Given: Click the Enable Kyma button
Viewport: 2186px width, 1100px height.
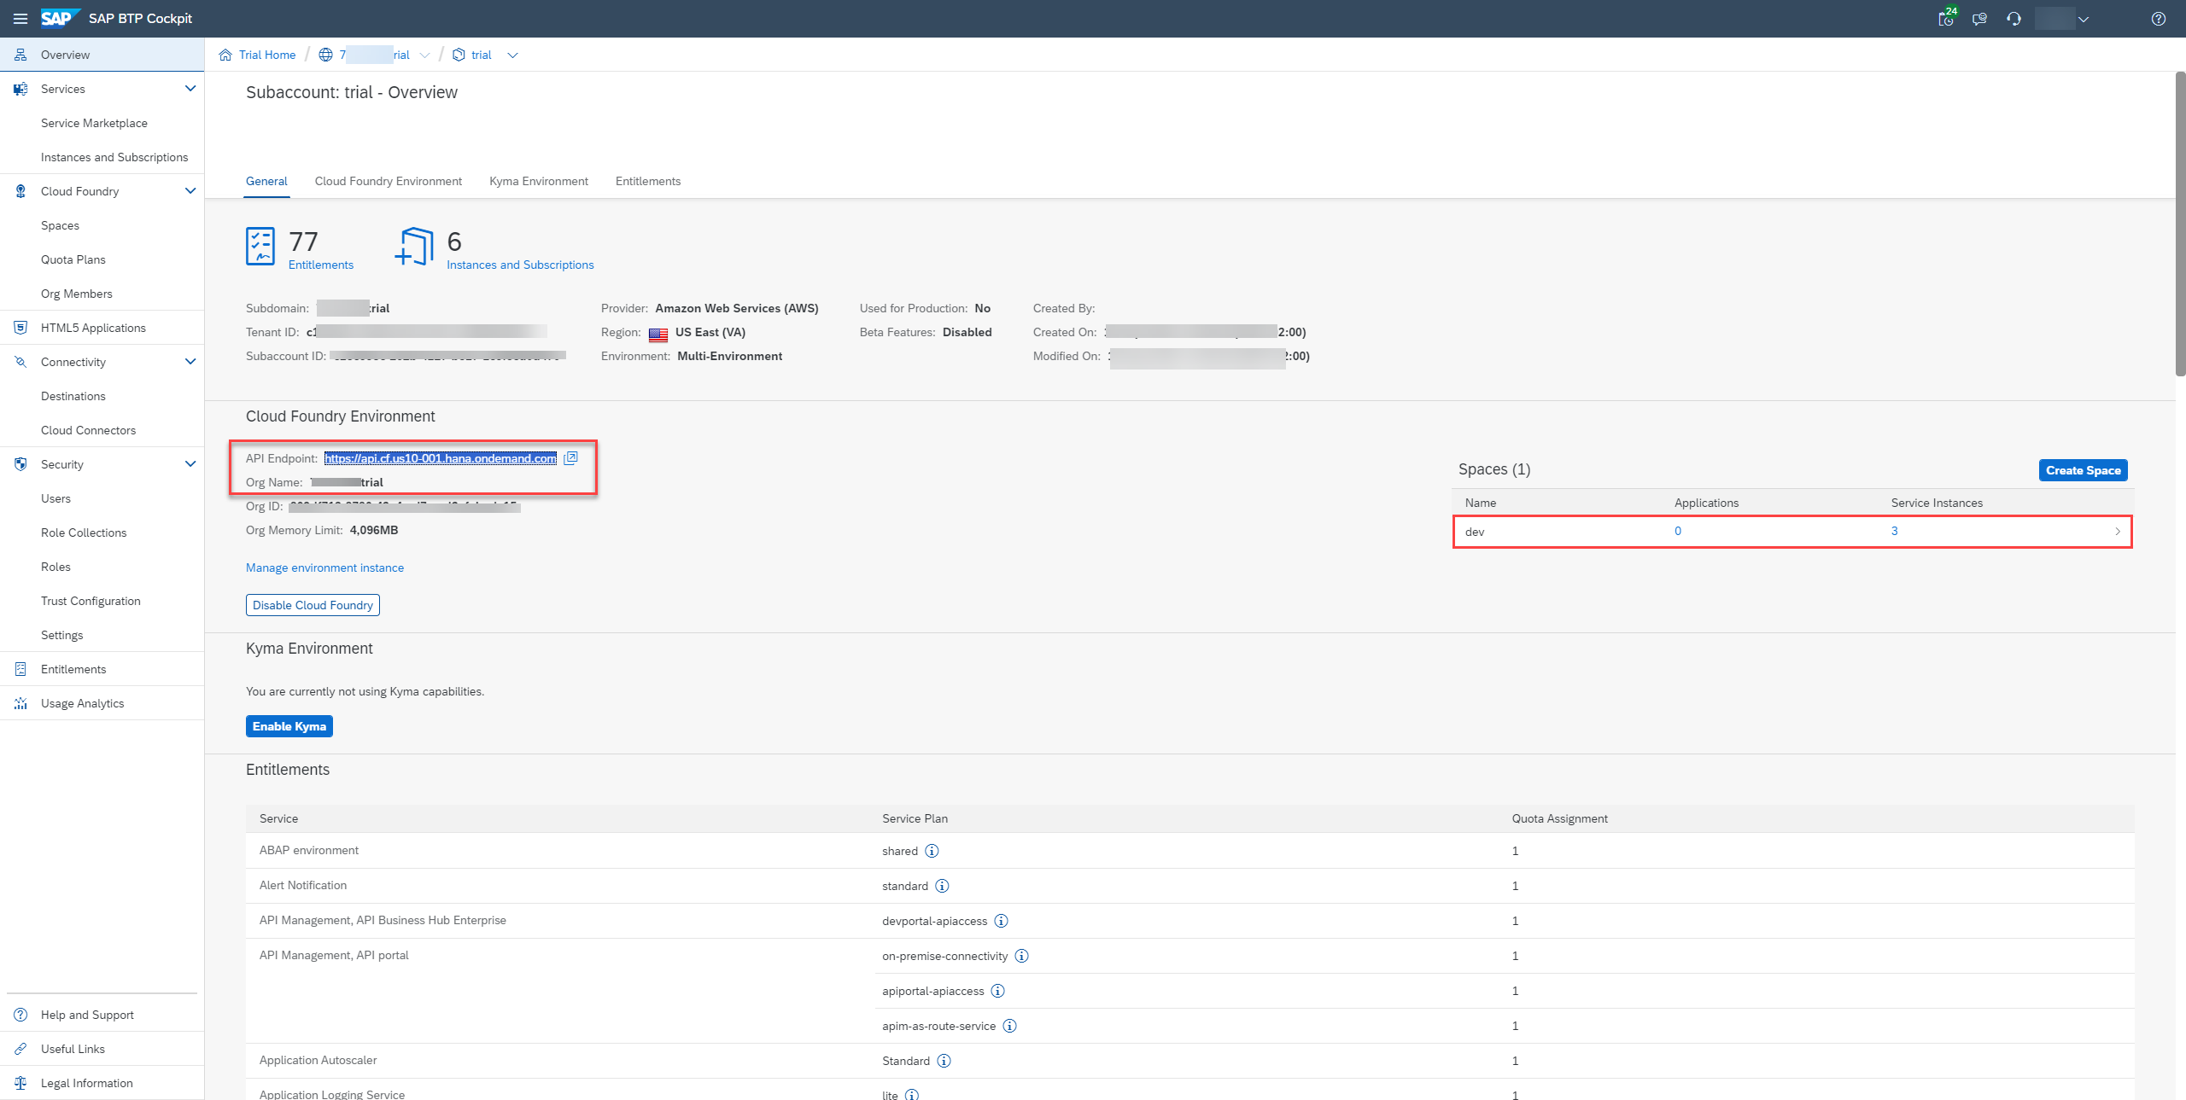Looking at the screenshot, I should click(x=289, y=726).
